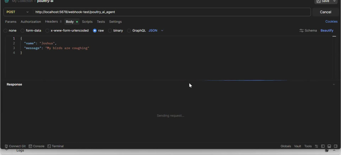
Task: Click the HTTP request type icon
Action: tap(6, 1)
